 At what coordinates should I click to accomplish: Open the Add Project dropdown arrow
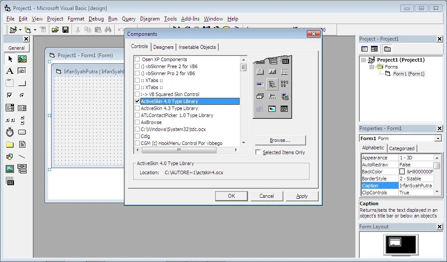20,30
